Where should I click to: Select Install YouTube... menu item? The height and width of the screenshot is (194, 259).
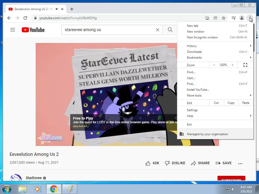pos(215,90)
